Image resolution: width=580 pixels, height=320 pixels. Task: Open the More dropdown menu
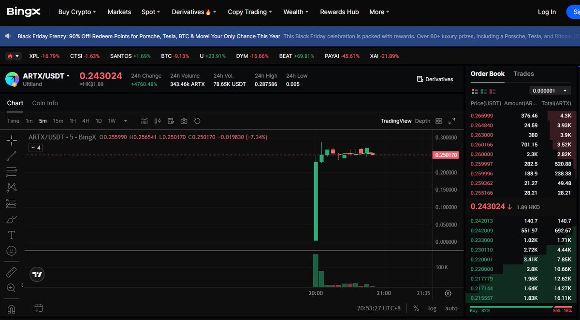click(379, 12)
